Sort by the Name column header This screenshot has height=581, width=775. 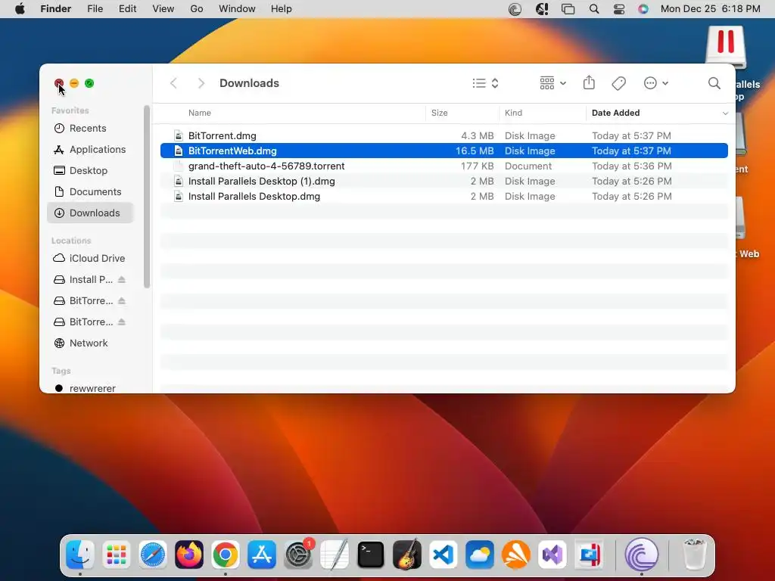[200, 113]
